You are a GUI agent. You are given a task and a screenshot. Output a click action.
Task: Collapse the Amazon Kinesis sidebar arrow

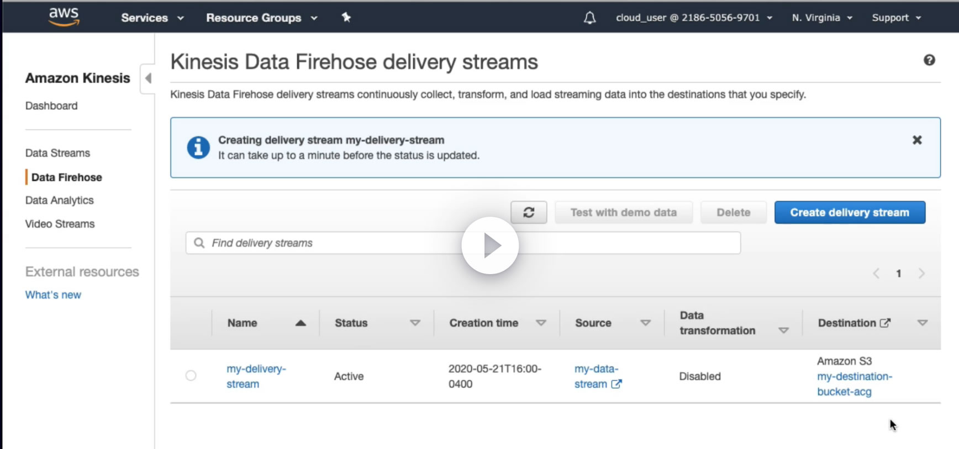tap(148, 78)
